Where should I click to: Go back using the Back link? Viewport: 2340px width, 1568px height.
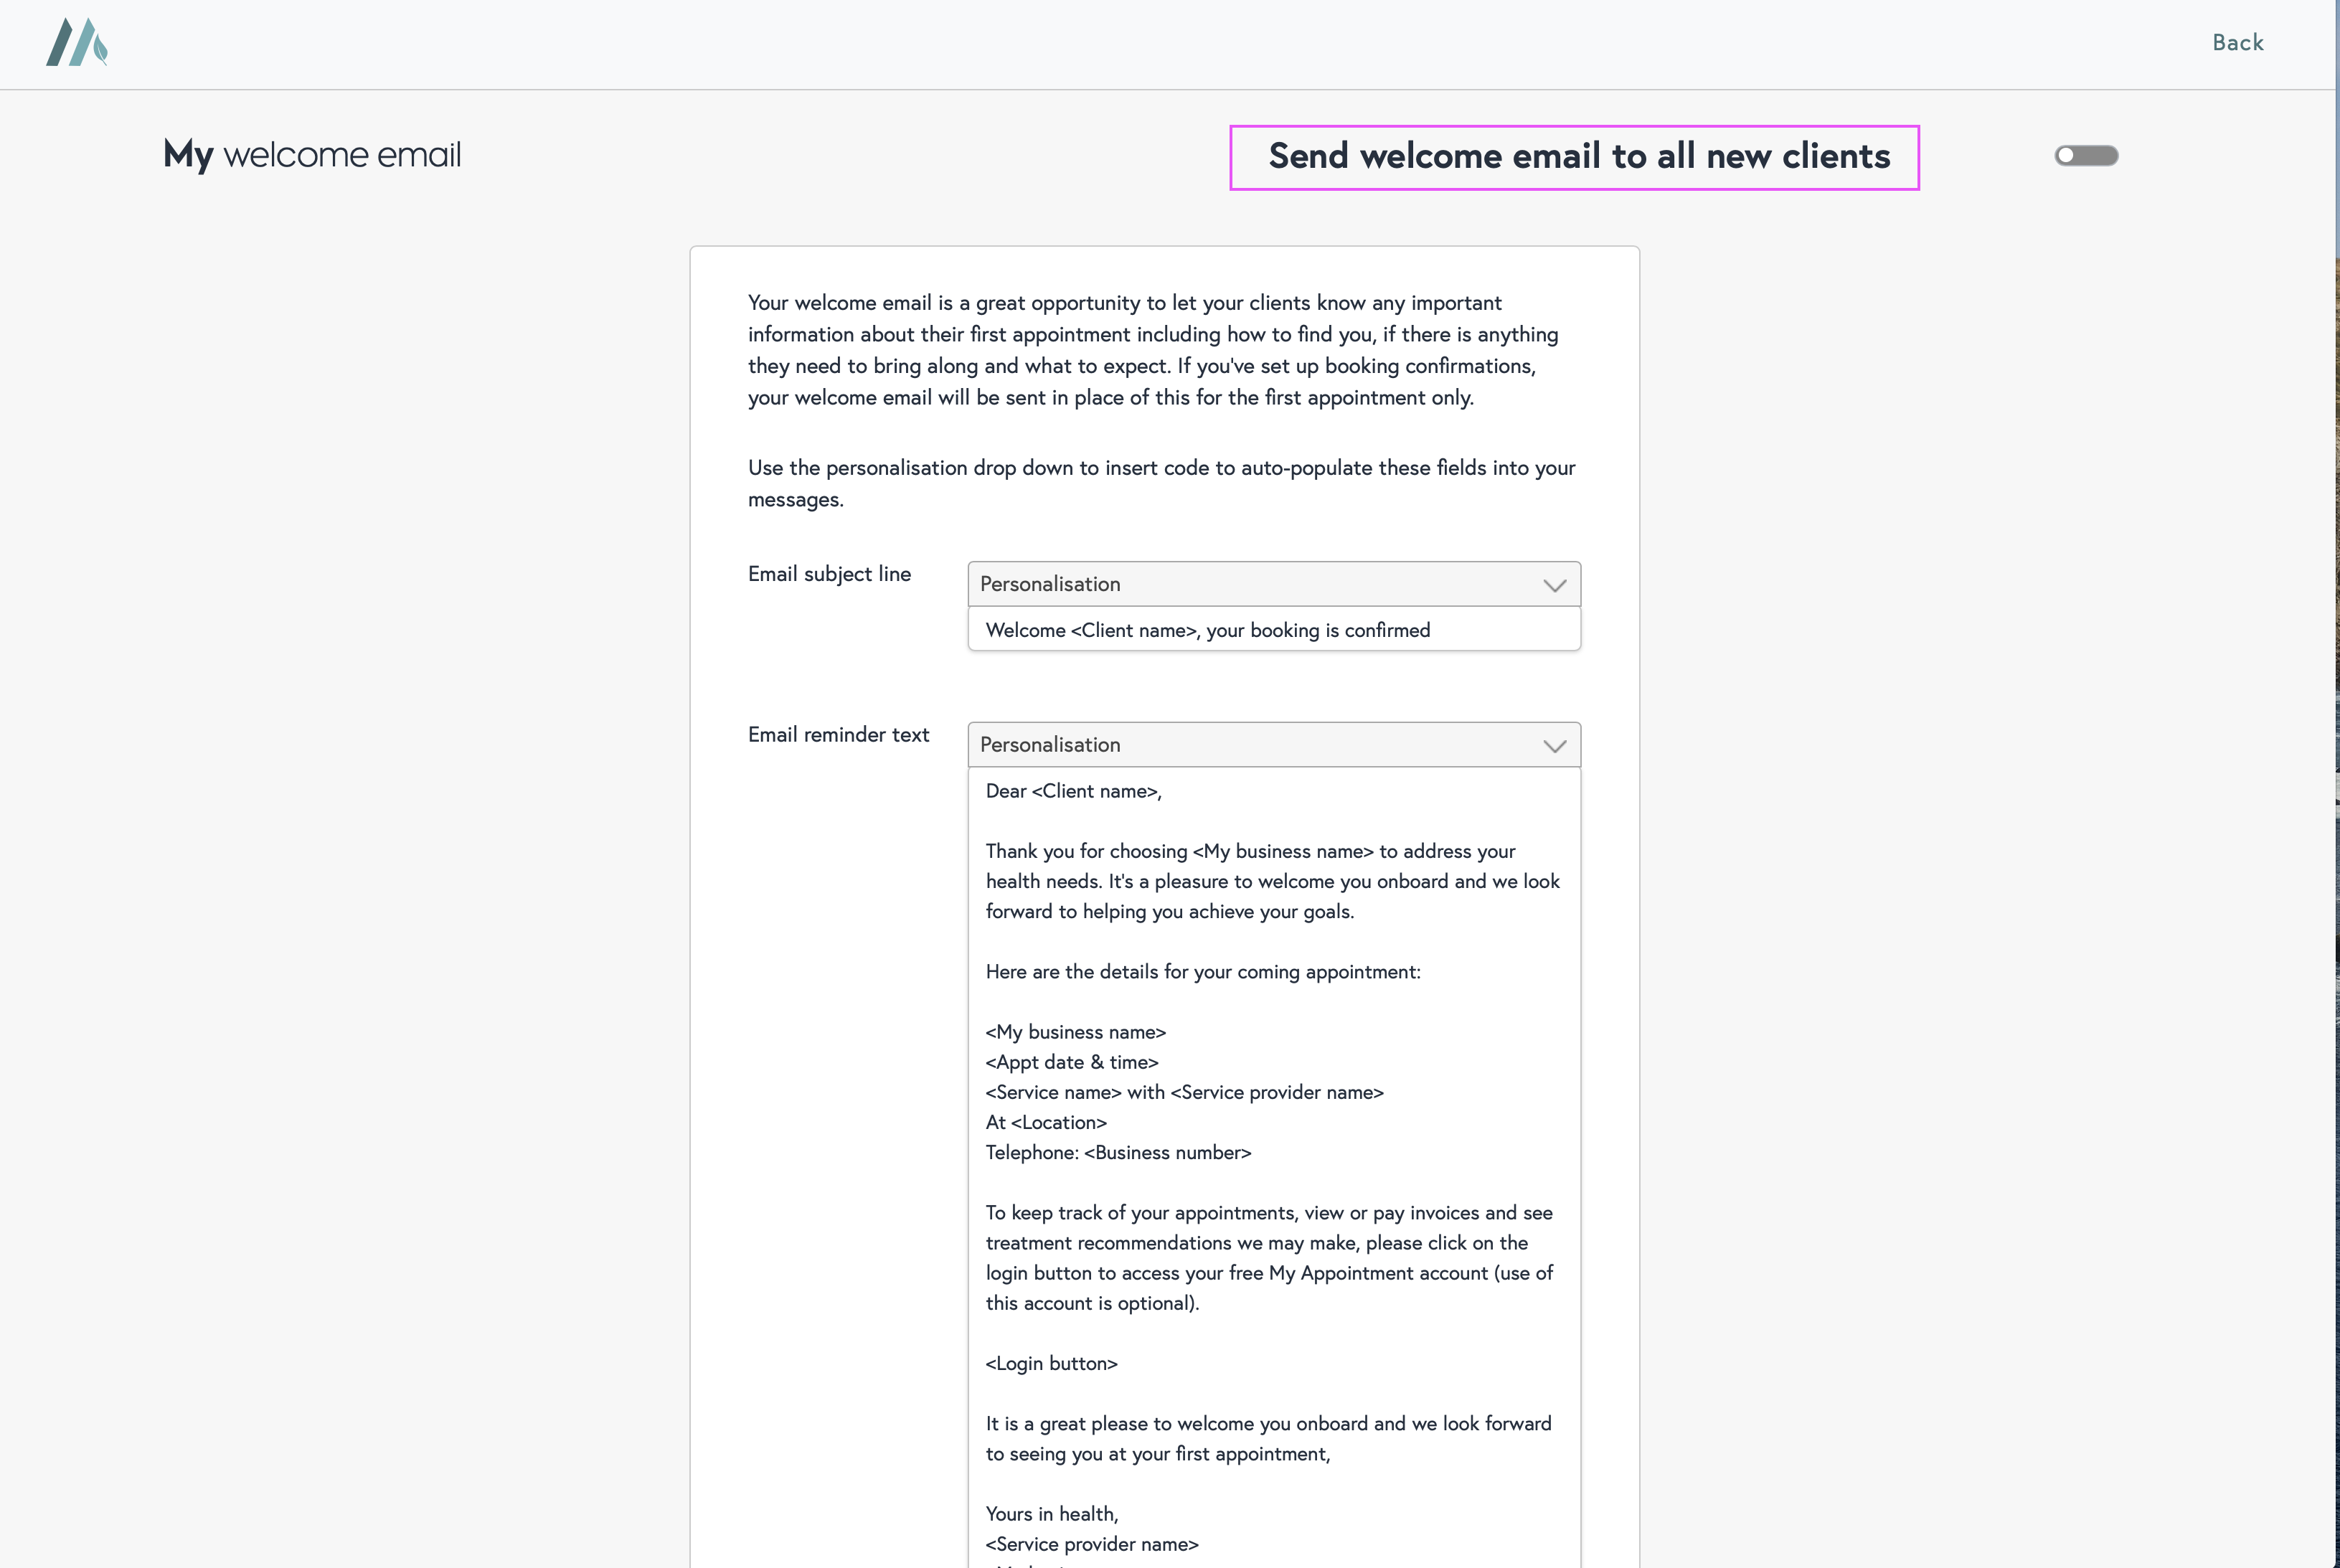pyautogui.click(x=2237, y=43)
